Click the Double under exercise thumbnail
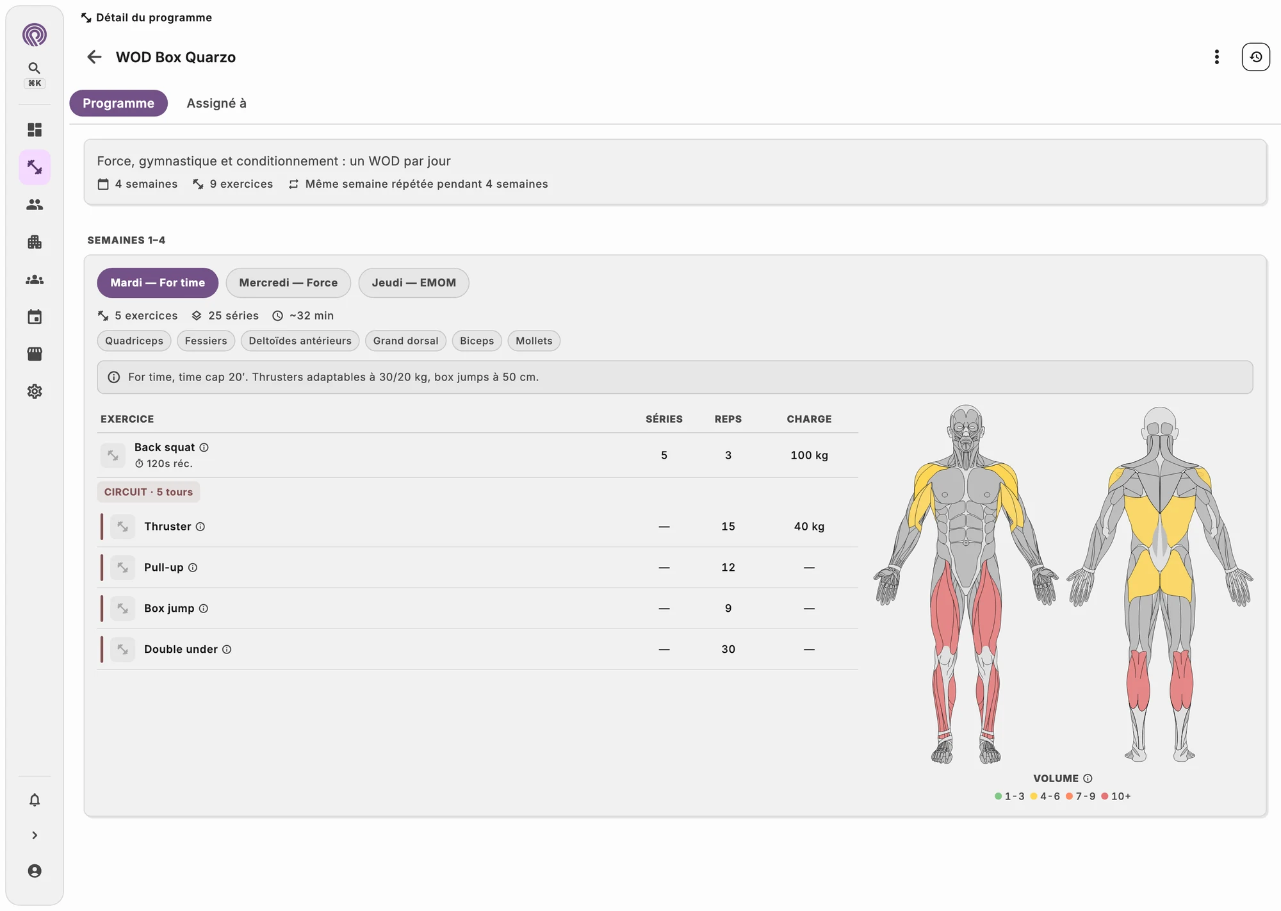 click(x=123, y=650)
